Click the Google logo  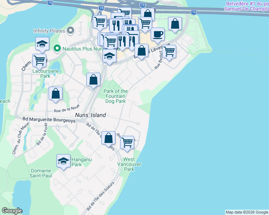12,211
